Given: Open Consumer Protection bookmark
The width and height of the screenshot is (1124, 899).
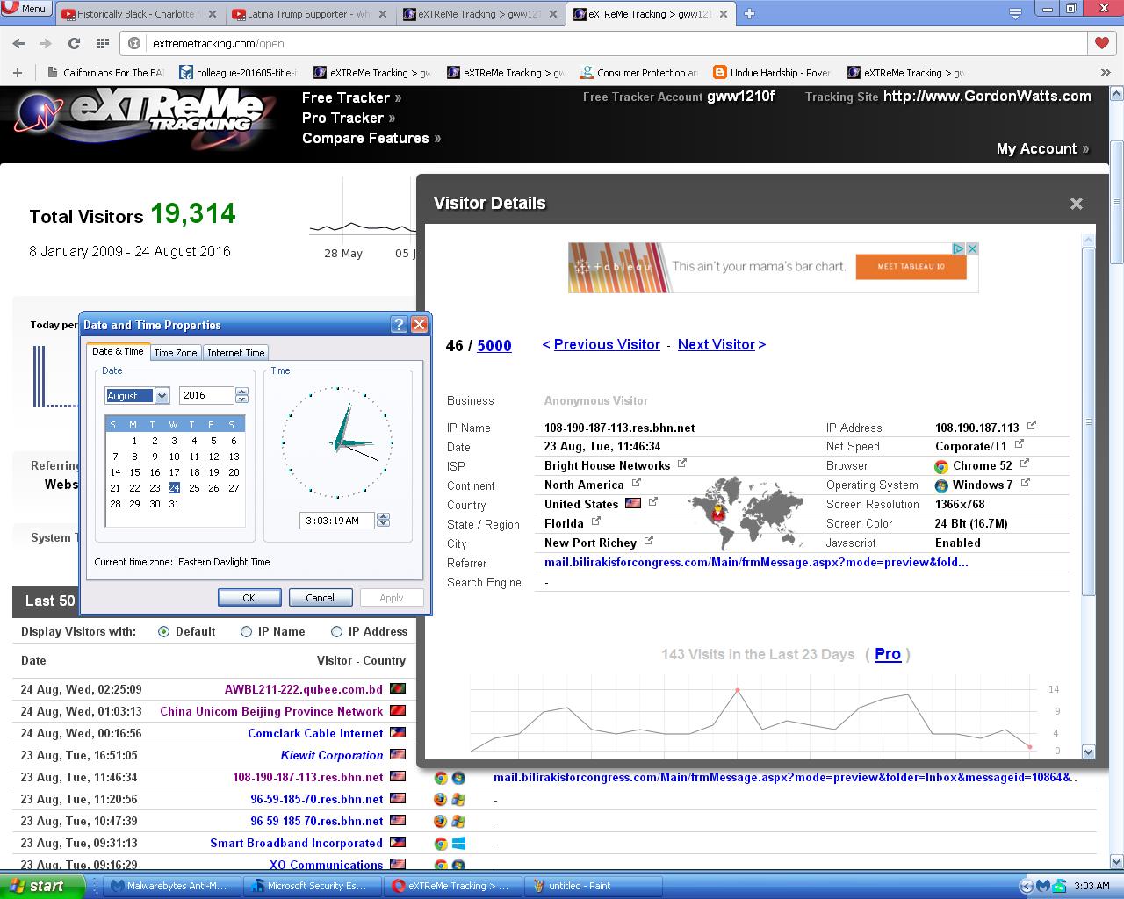Looking at the screenshot, I should coord(638,73).
